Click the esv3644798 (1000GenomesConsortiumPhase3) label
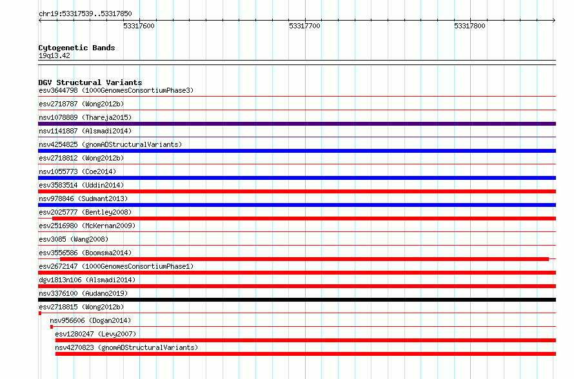The height and width of the screenshot is (379, 574). 116,90
